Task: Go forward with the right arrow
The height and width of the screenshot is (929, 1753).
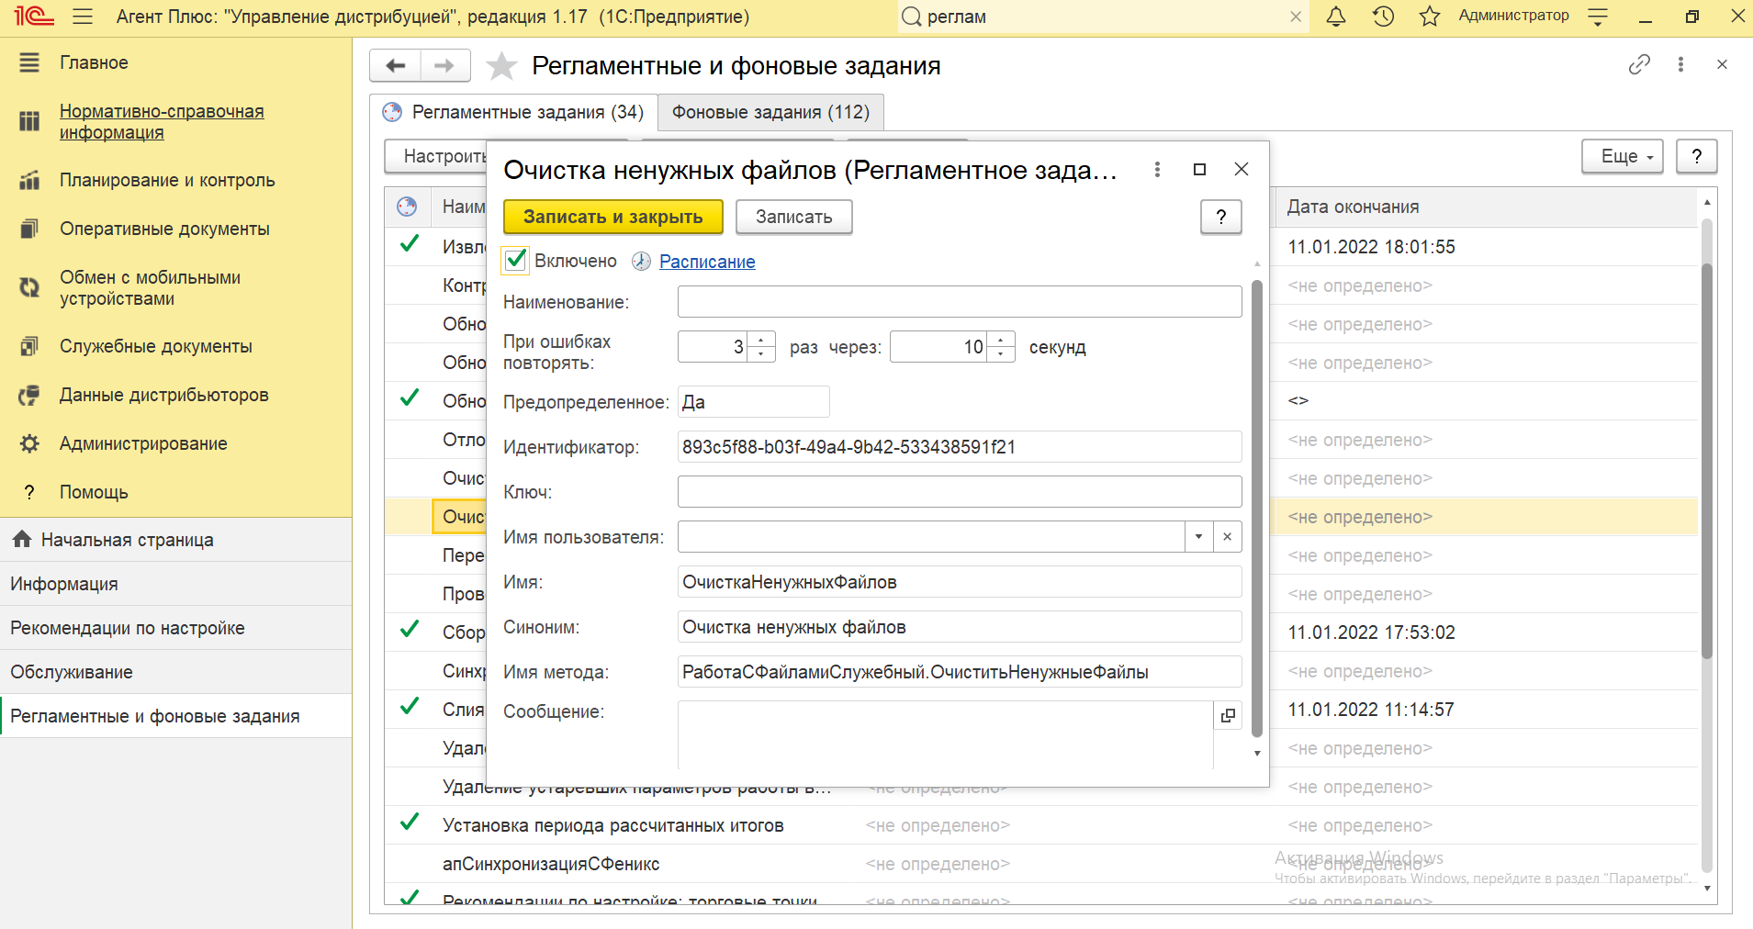Action: [445, 65]
